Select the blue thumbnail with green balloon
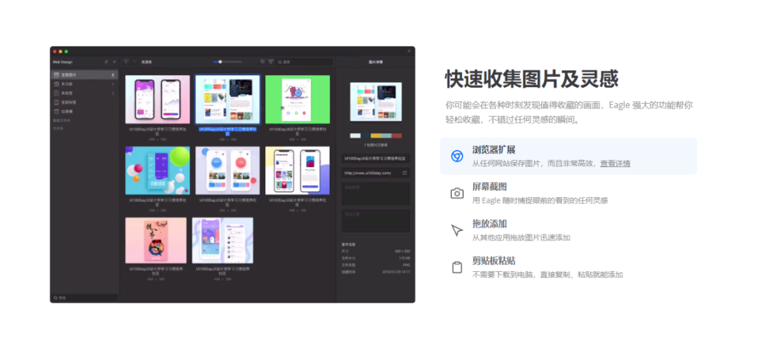The height and width of the screenshot is (337, 758). coord(158,171)
